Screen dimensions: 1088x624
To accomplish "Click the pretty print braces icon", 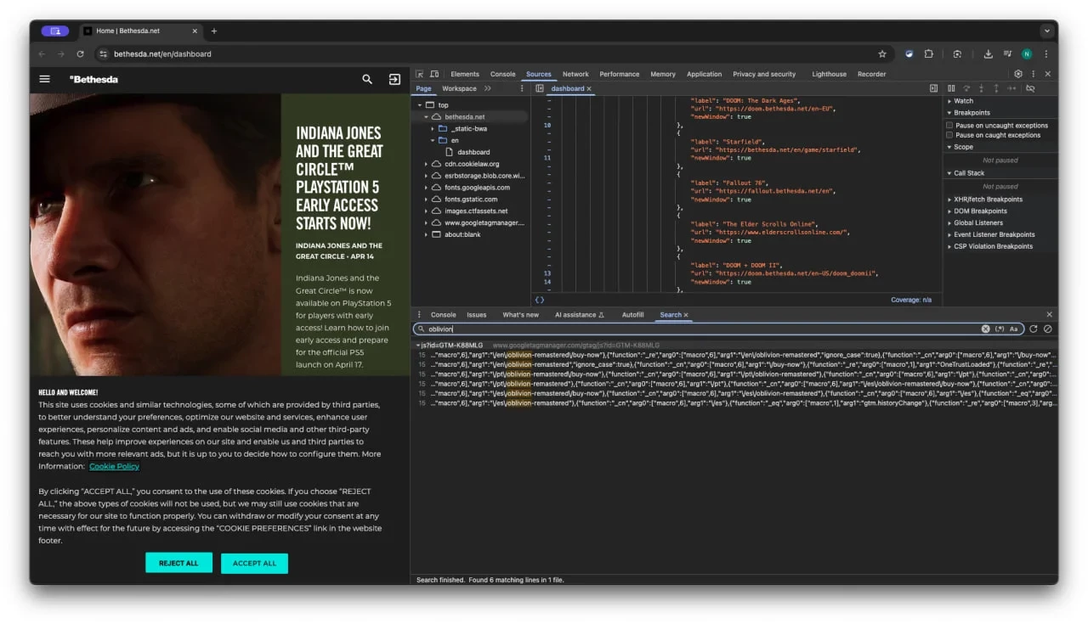I will 539,300.
